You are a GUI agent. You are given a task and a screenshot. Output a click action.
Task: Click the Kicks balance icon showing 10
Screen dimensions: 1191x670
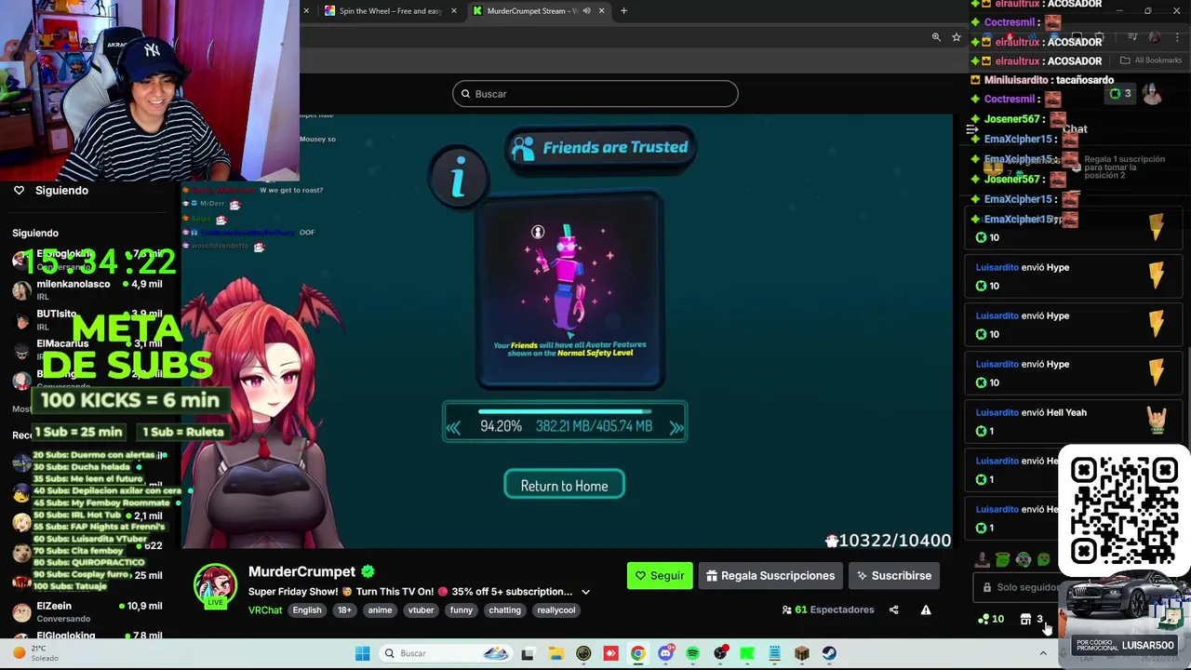[991, 620]
